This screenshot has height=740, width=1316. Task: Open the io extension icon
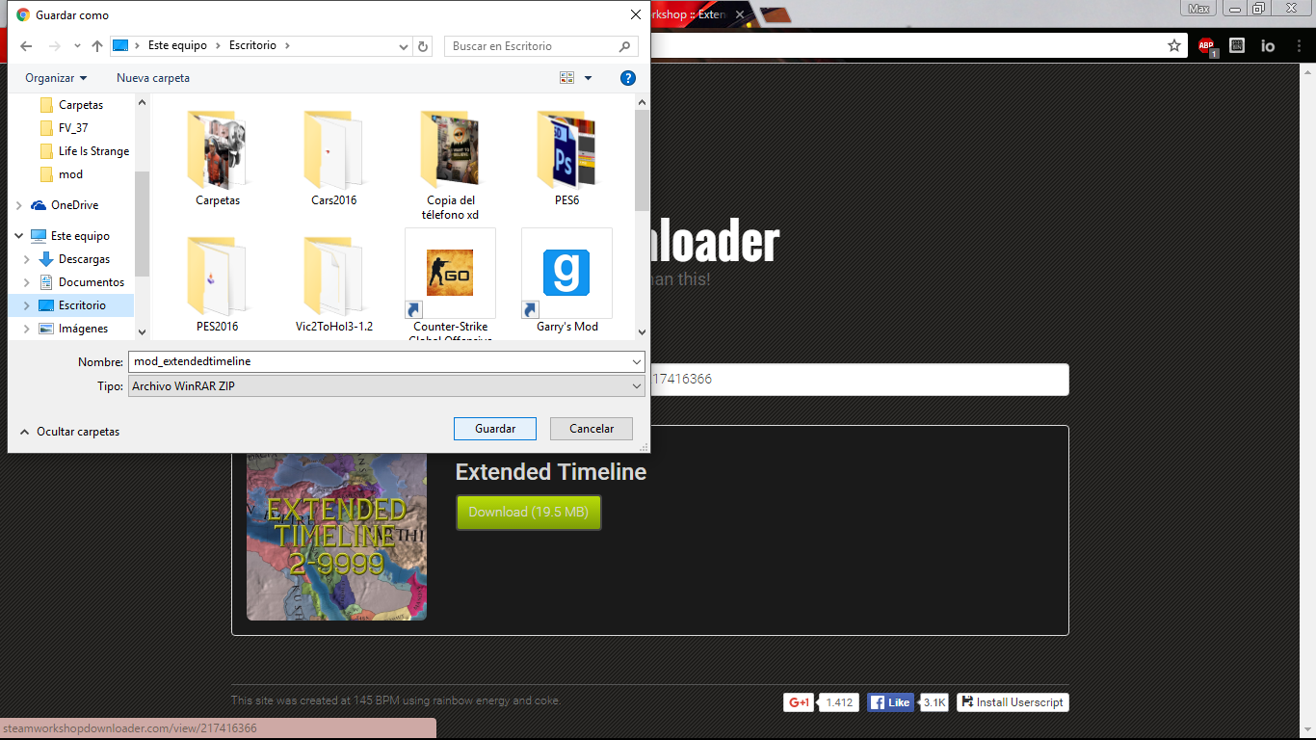pyautogui.click(x=1268, y=45)
